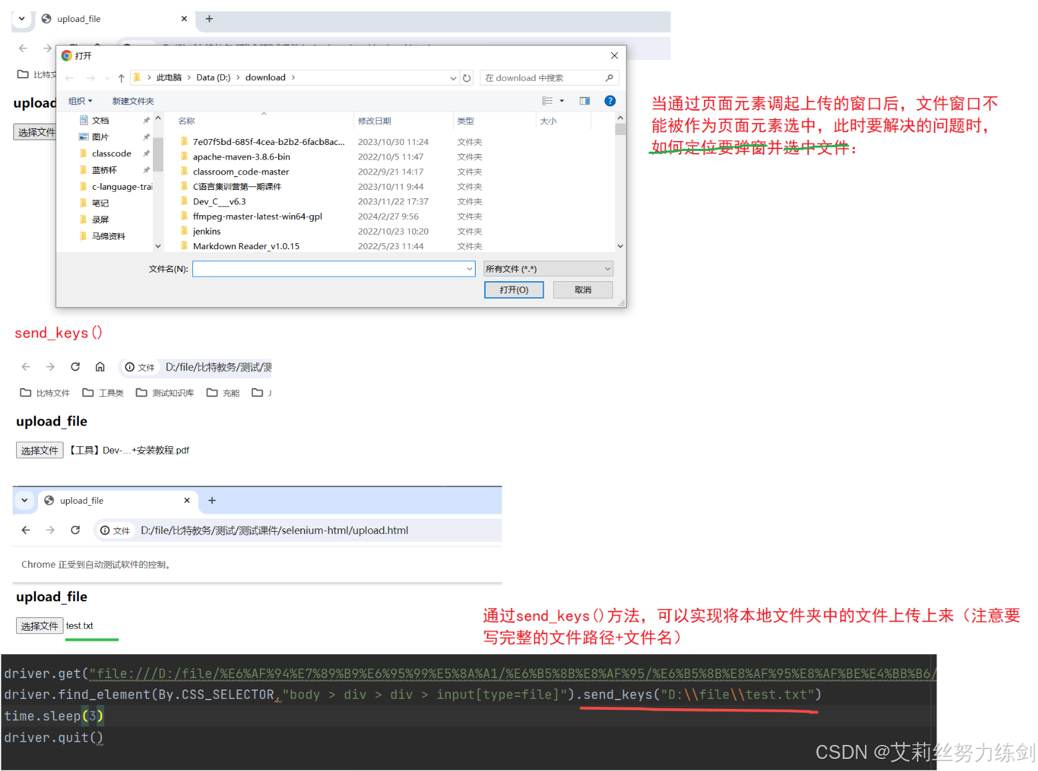The image size is (1038, 771).
Task: Click 新建文件夹 in the dialog toolbar
Action: (x=133, y=101)
